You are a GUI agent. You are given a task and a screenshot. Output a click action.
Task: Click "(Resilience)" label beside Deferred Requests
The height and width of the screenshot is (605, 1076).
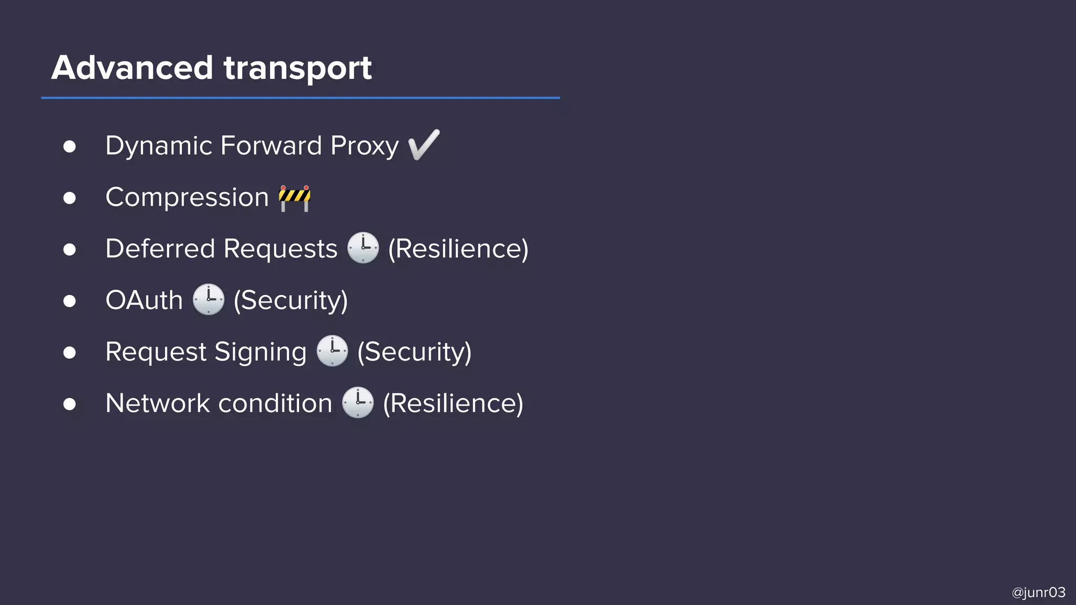458,248
